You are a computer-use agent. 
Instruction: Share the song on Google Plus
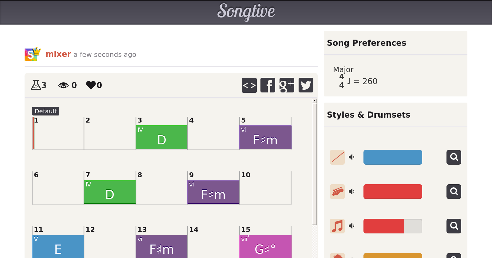click(287, 85)
